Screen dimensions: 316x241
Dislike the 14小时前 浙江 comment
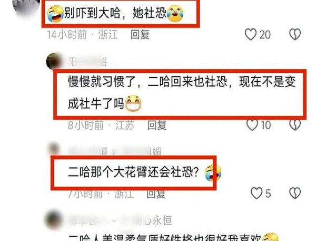pyautogui.click(x=295, y=34)
